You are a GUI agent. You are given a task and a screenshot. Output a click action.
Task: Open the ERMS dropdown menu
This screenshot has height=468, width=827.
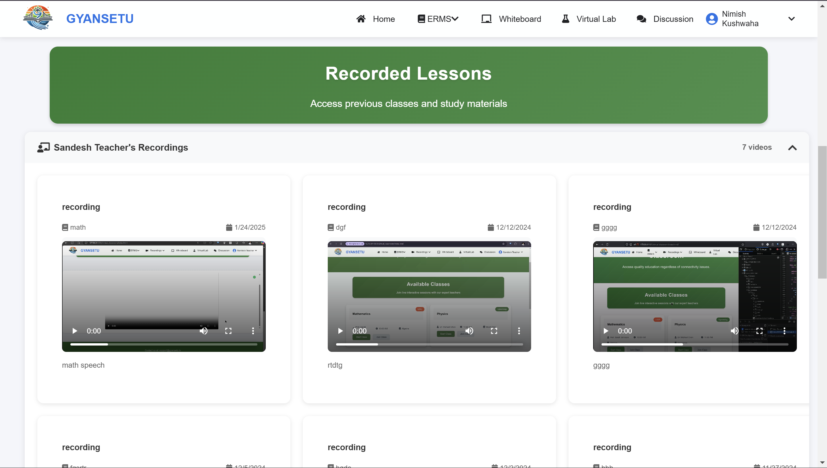click(438, 19)
